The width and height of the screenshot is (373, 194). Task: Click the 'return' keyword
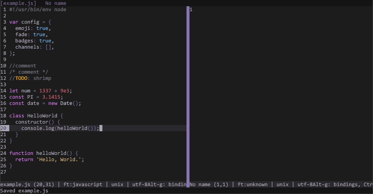[x=24, y=159]
